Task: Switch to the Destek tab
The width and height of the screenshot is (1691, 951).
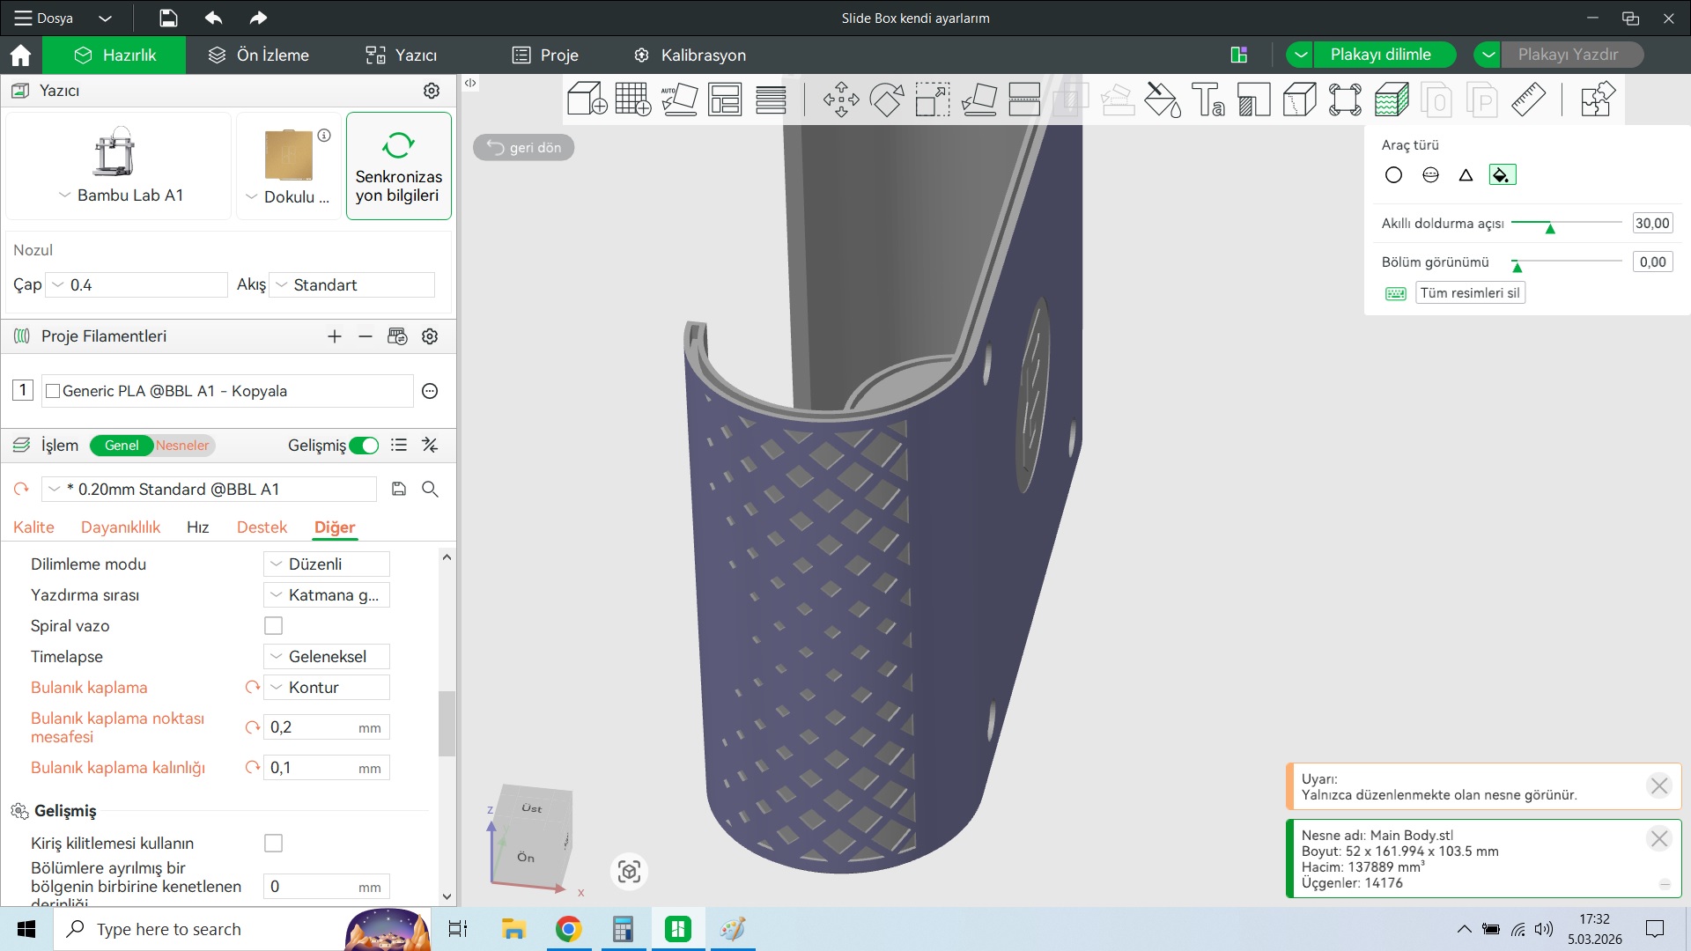Action: click(262, 527)
